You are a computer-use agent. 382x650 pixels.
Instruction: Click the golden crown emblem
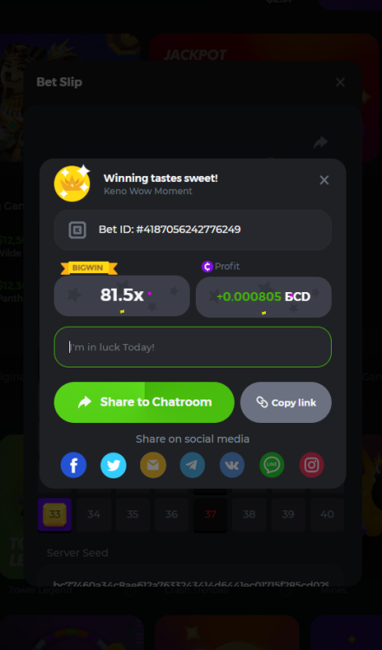[x=72, y=183]
